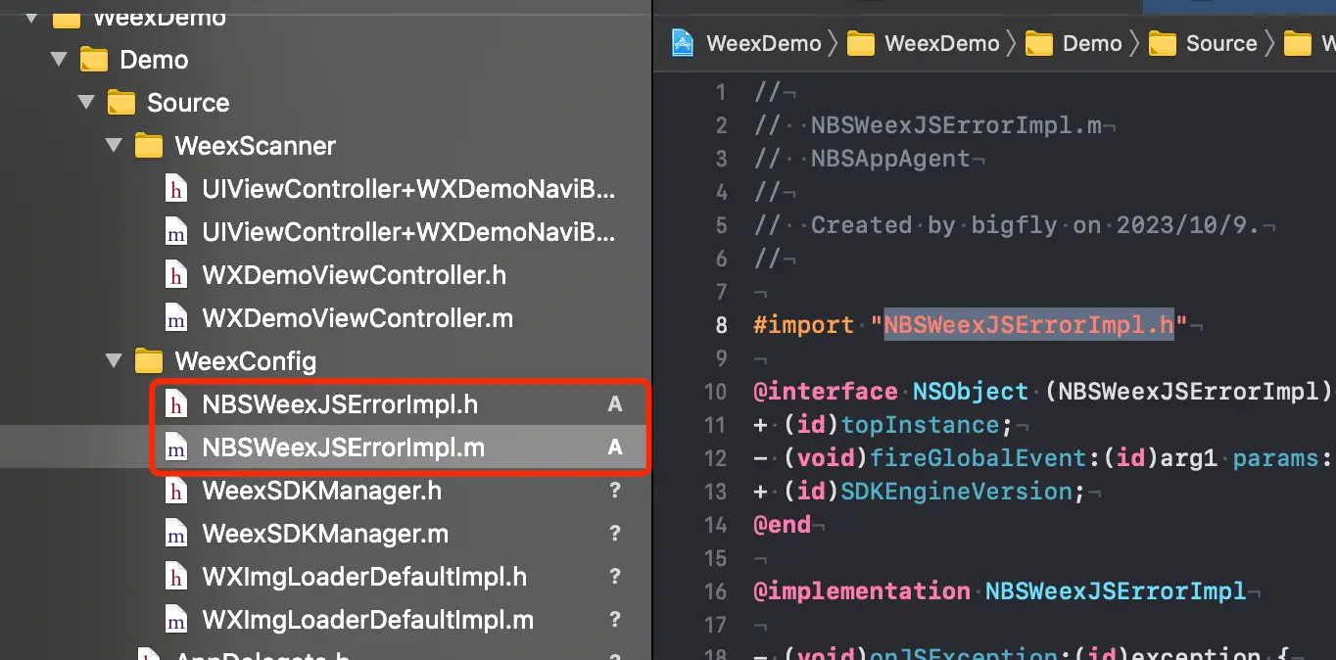
Task: Click the Source folder icon in navigator
Action: (120, 103)
